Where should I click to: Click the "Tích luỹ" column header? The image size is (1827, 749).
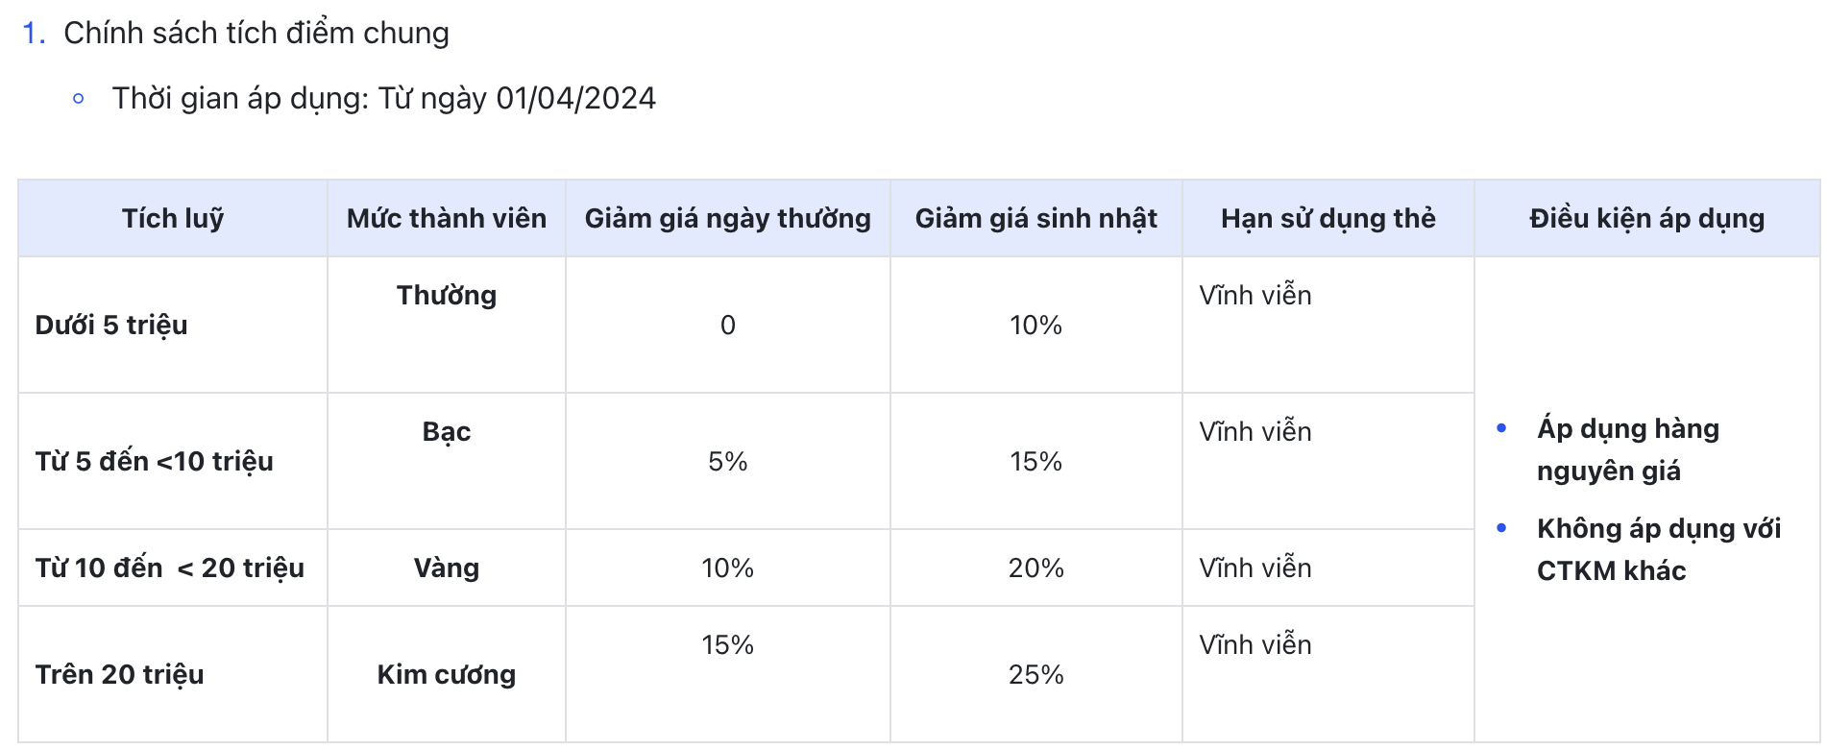click(173, 219)
